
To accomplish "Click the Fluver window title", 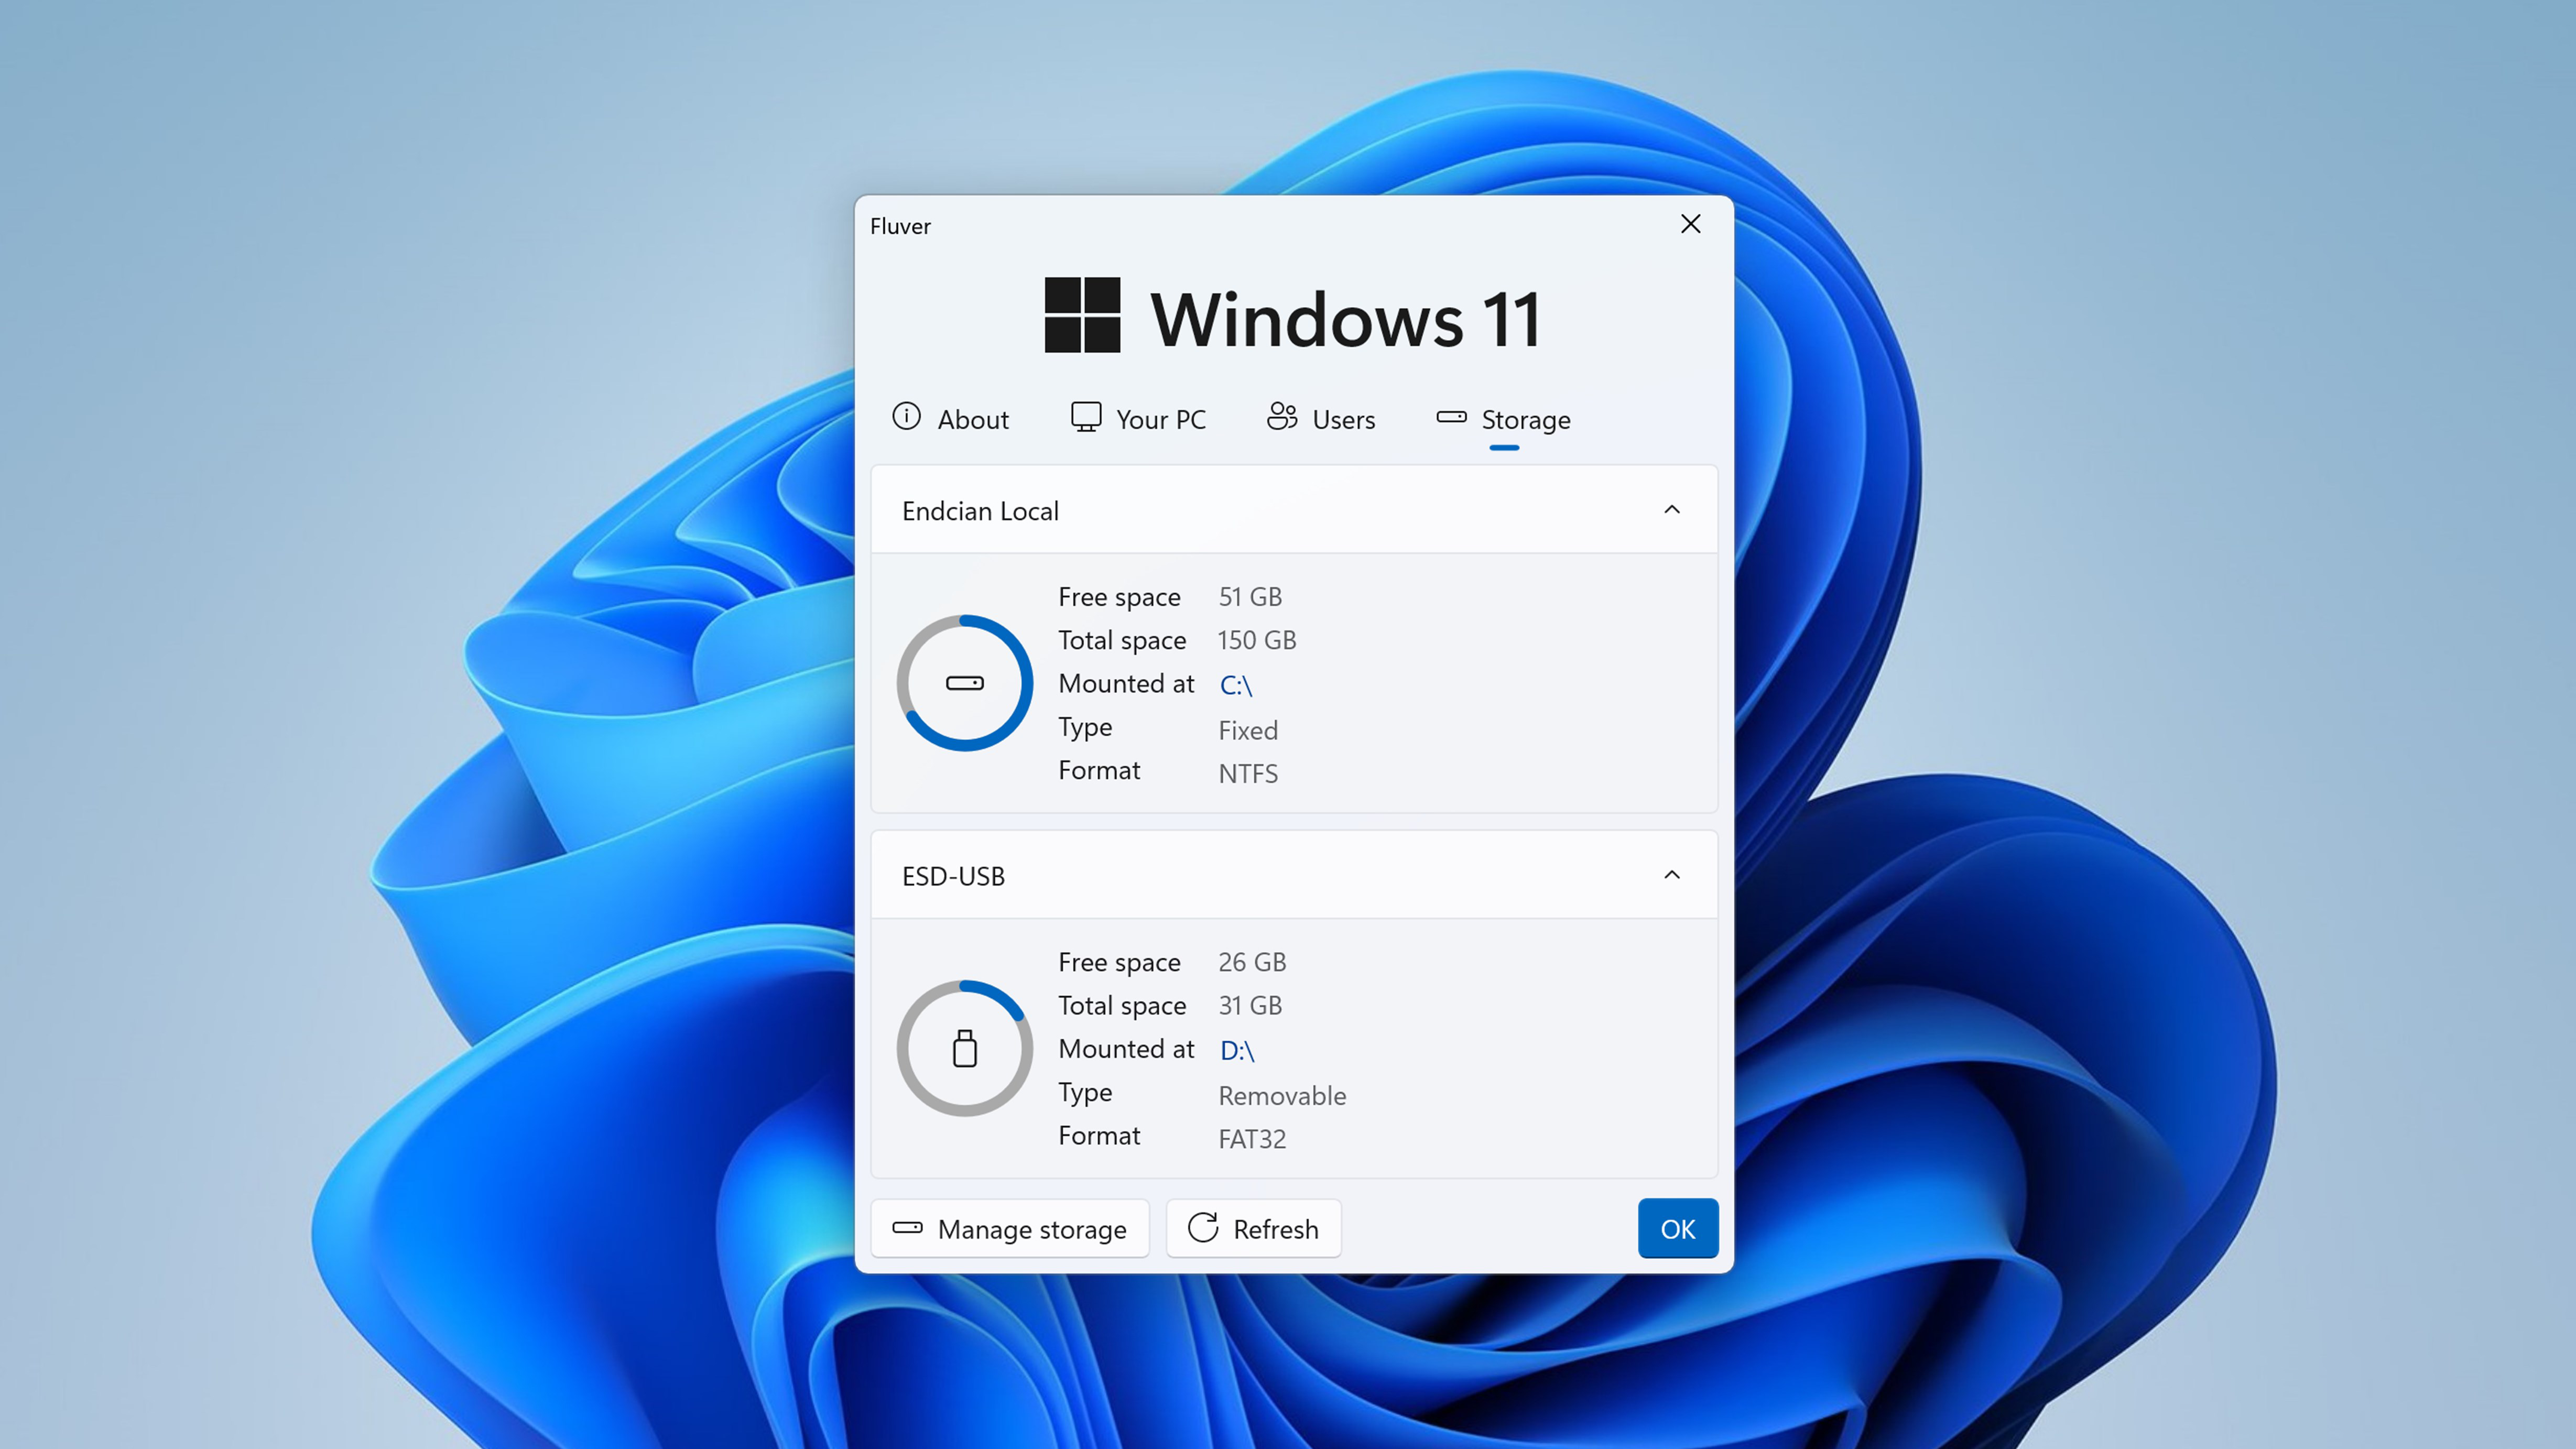I will click(x=900, y=226).
